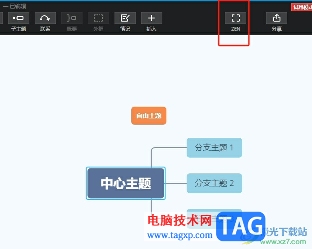Select the 分支主题 1 node
The image size is (312, 249).
point(214,148)
